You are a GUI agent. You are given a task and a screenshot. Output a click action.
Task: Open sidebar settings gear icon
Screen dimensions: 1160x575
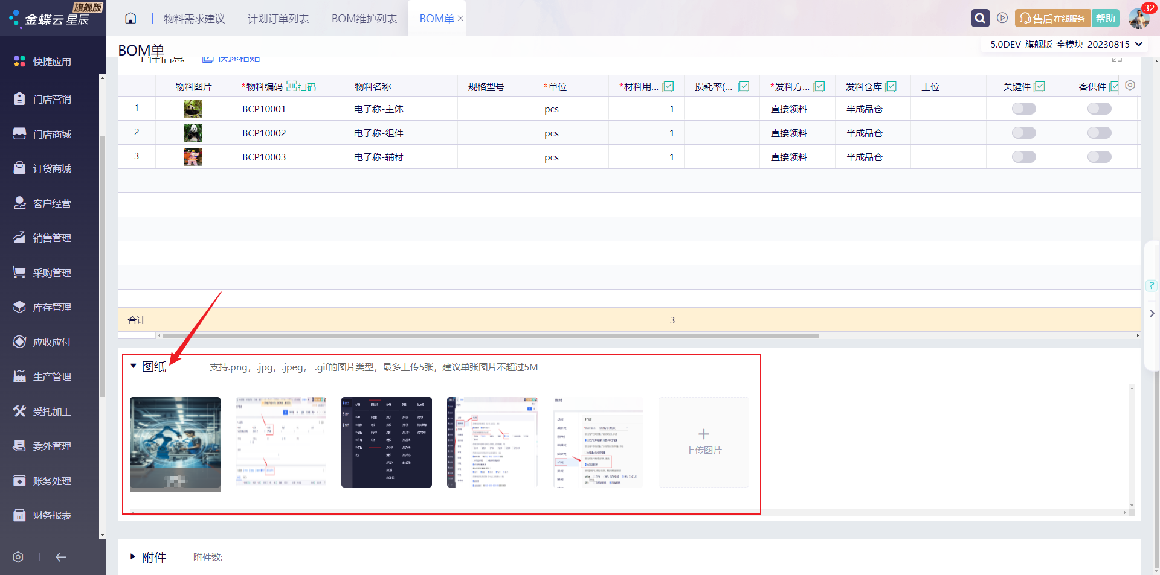tap(18, 557)
